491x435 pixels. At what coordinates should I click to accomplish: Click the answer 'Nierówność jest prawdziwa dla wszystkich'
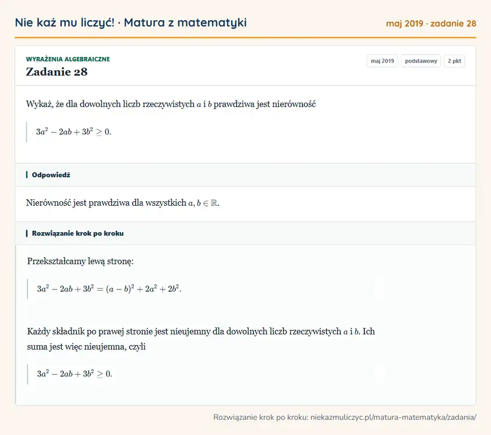[x=123, y=203]
